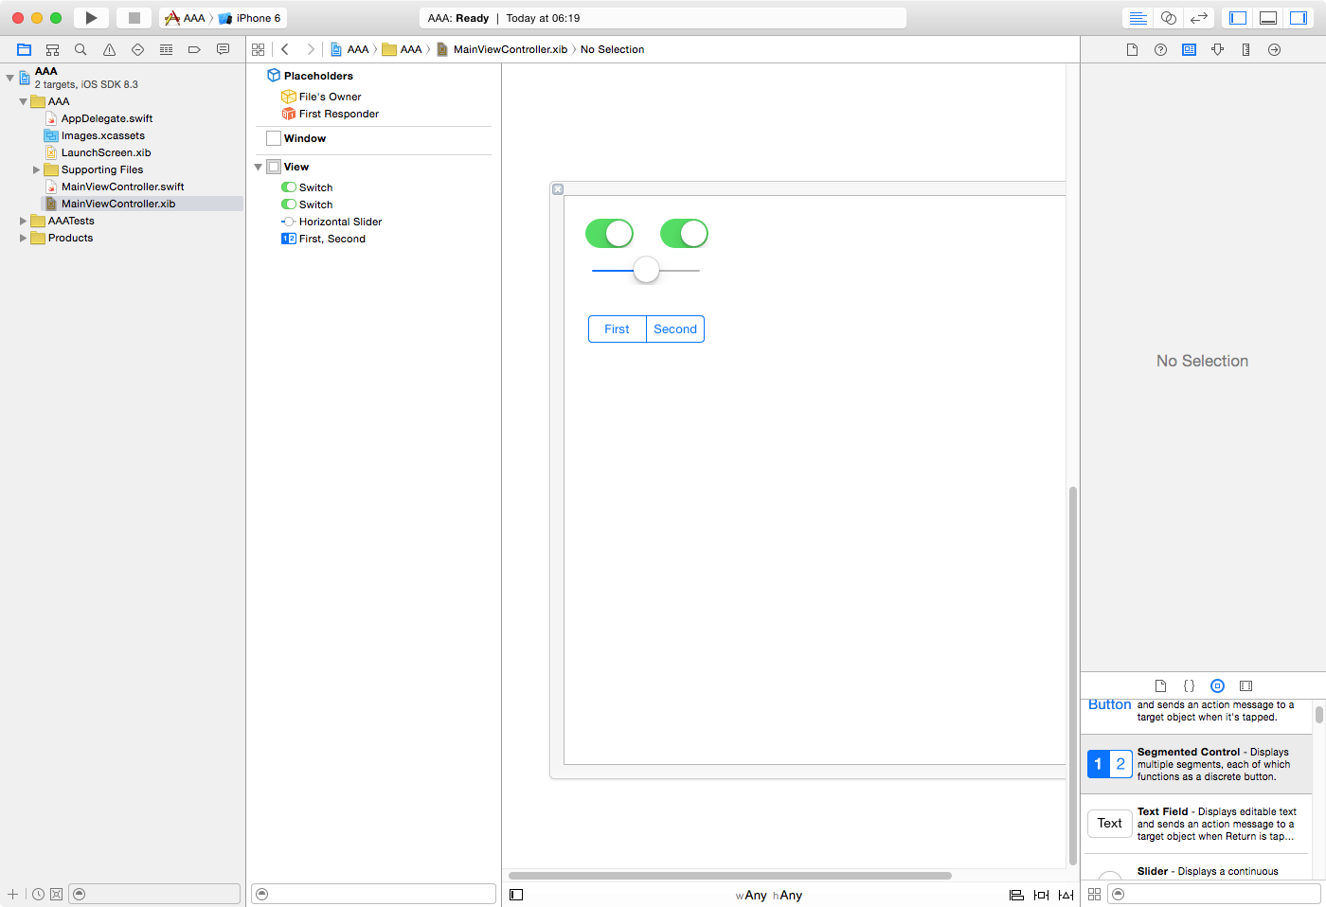The width and height of the screenshot is (1326, 907).
Task: Switch to the Standard editor
Action: pyautogui.click(x=1138, y=18)
